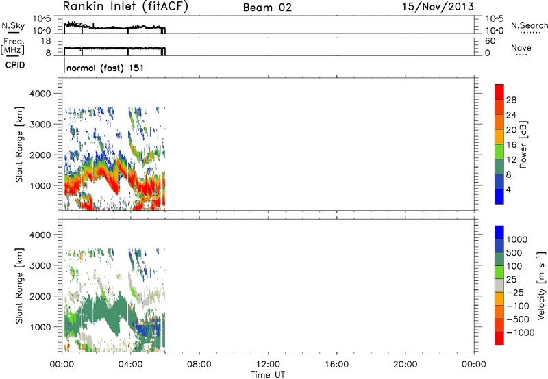This screenshot has width=548, height=379.
Task: Select the 'Freq. [MHz]' axis label
Action: coord(12,47)
